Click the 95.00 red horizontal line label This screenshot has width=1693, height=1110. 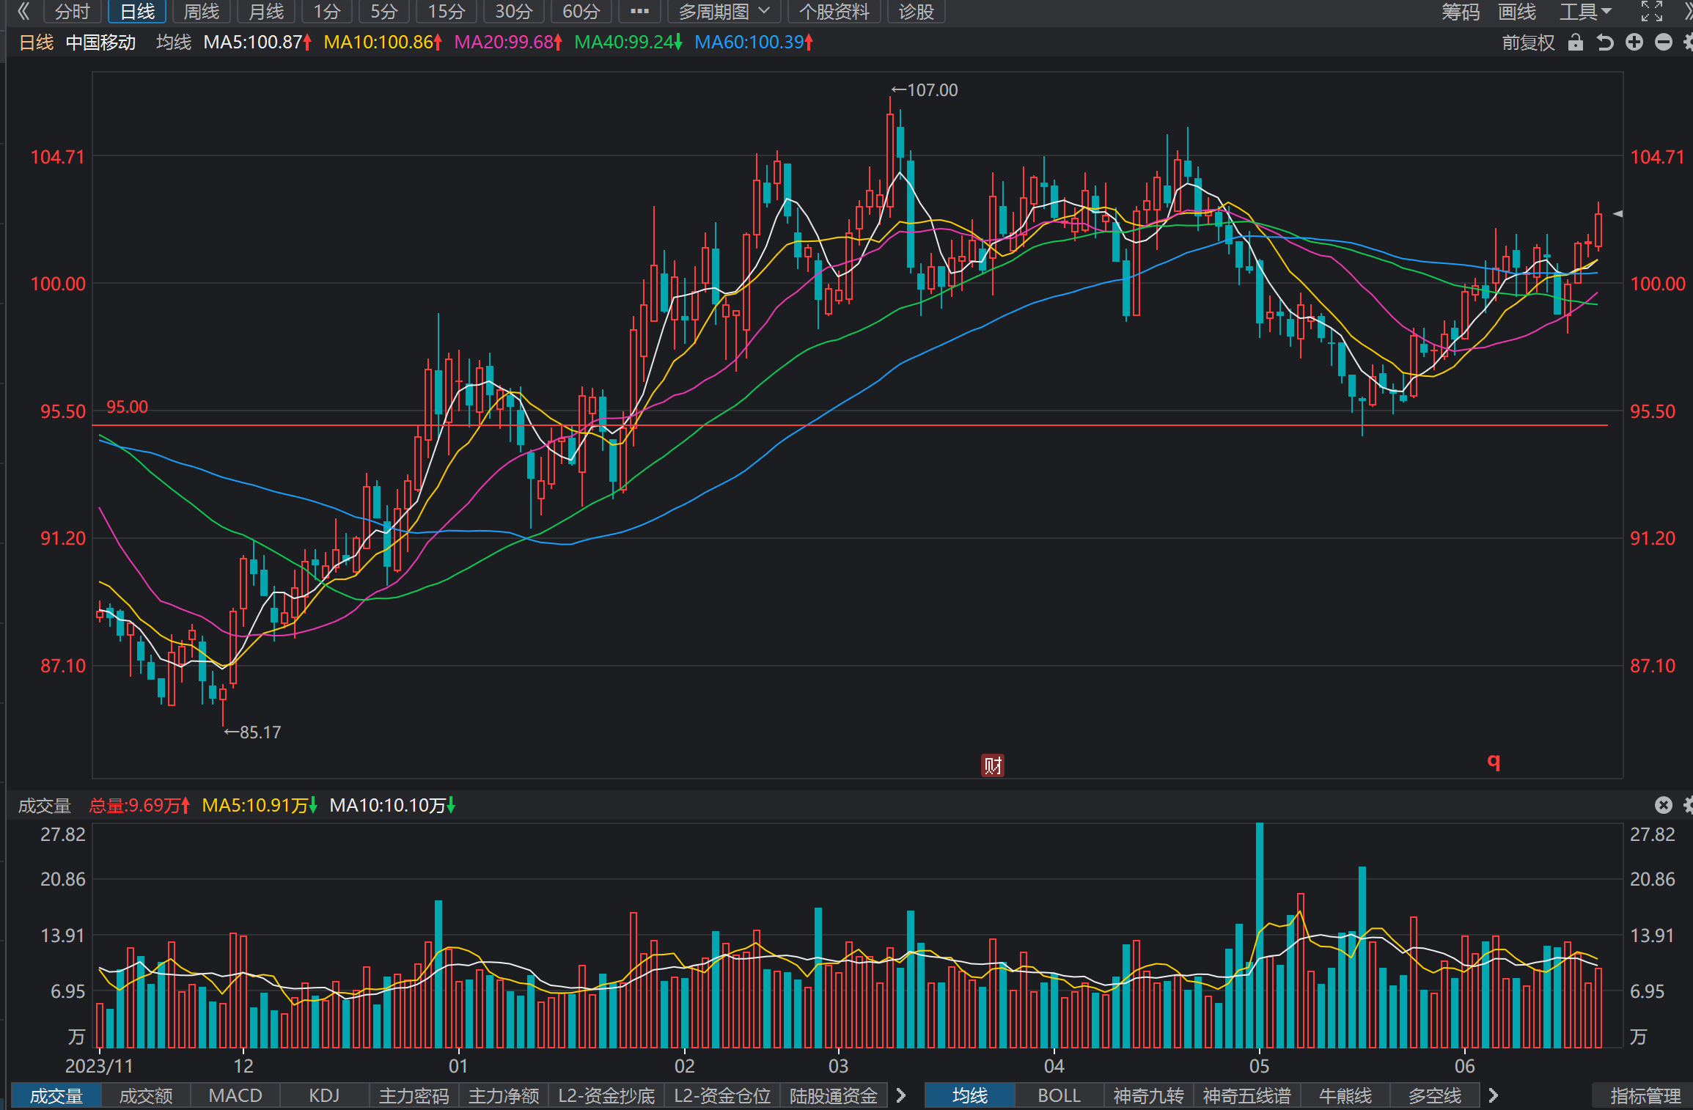coord(128,407)
